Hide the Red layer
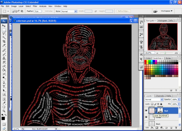The width and height of the screenshot is (182, 131). click(x=146, y=111)
